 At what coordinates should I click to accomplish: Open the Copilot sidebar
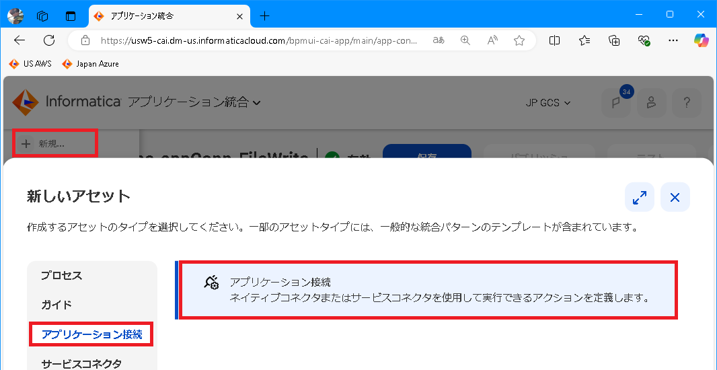pos(701,40)
